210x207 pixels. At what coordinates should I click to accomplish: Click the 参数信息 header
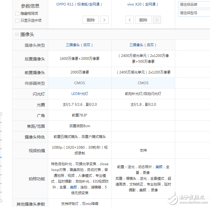[30, 6]
